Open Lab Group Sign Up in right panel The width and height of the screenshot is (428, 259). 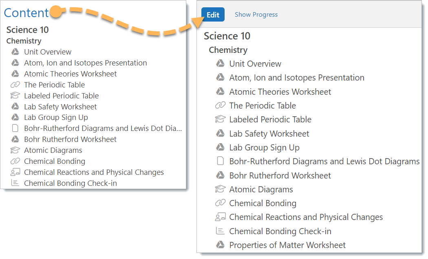pos(264,148)
